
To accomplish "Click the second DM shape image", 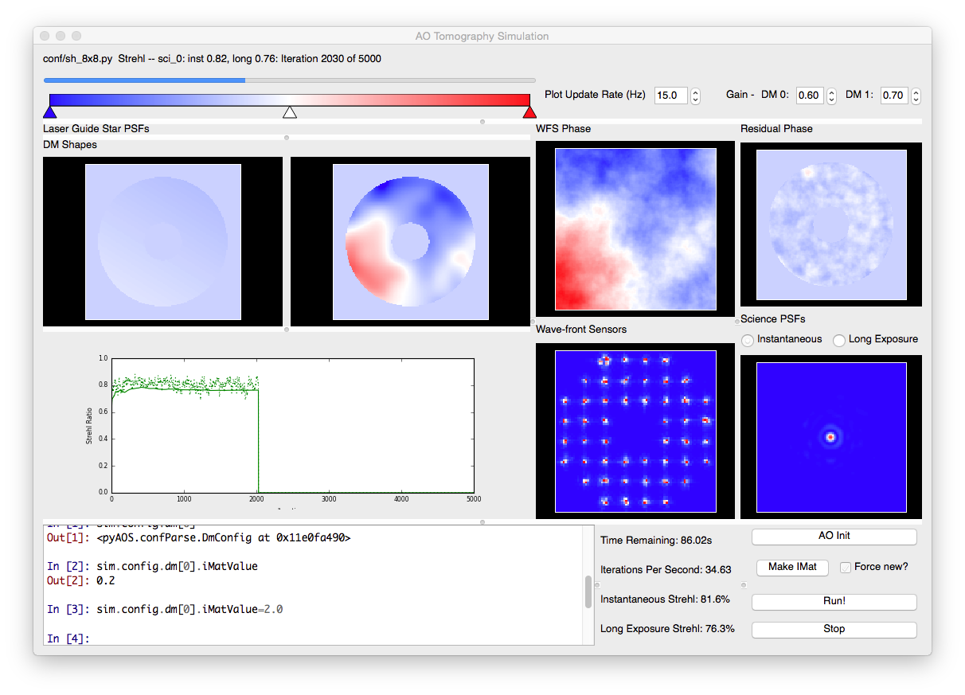I will [x=410, y=242].
